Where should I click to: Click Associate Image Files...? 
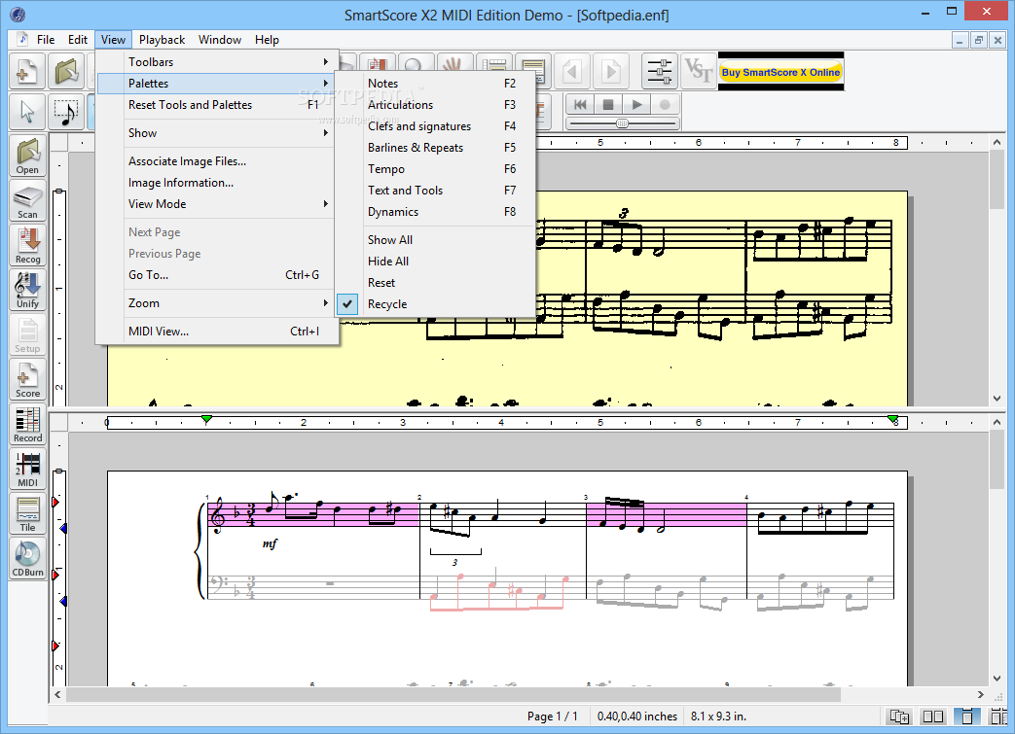click(x=217, y=161)
